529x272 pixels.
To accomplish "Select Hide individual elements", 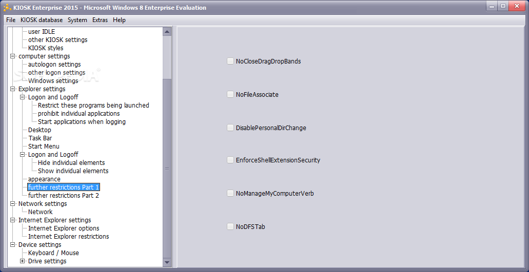I will click(71, 162).
